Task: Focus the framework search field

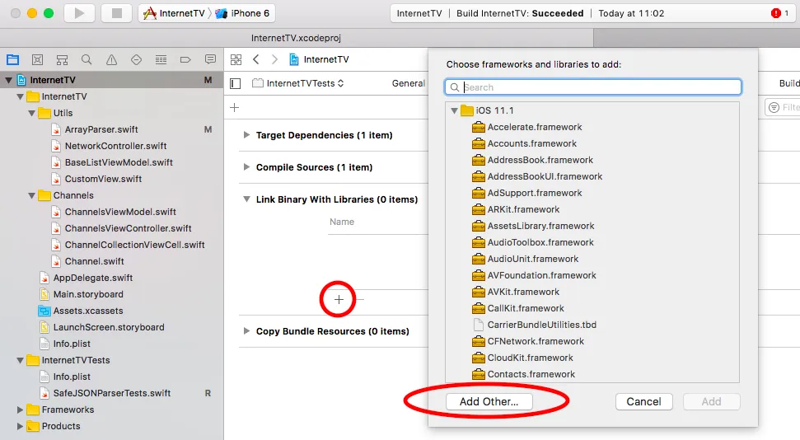Action: coord(593,87)
